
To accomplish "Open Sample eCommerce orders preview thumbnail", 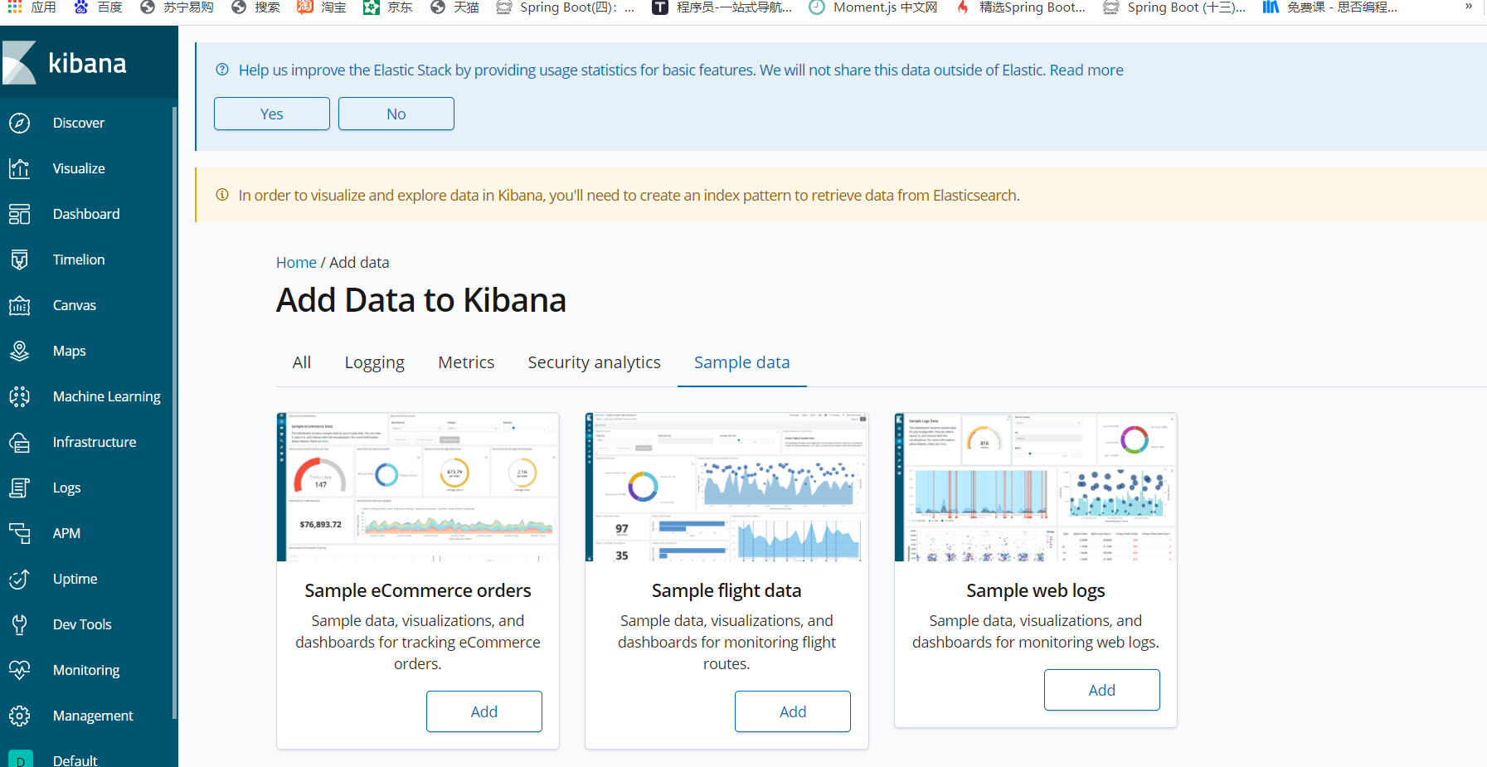I will (418, 487).
